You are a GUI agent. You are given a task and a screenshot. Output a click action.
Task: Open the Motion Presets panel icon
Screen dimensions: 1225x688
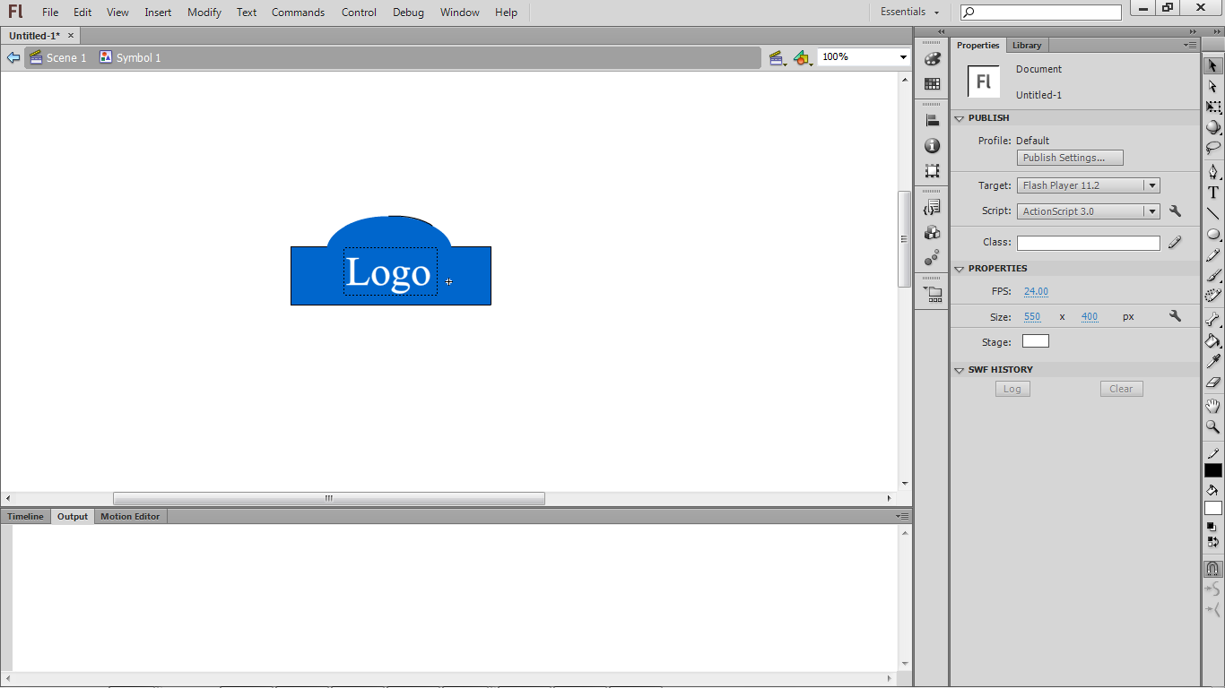(x=932, y=258)
